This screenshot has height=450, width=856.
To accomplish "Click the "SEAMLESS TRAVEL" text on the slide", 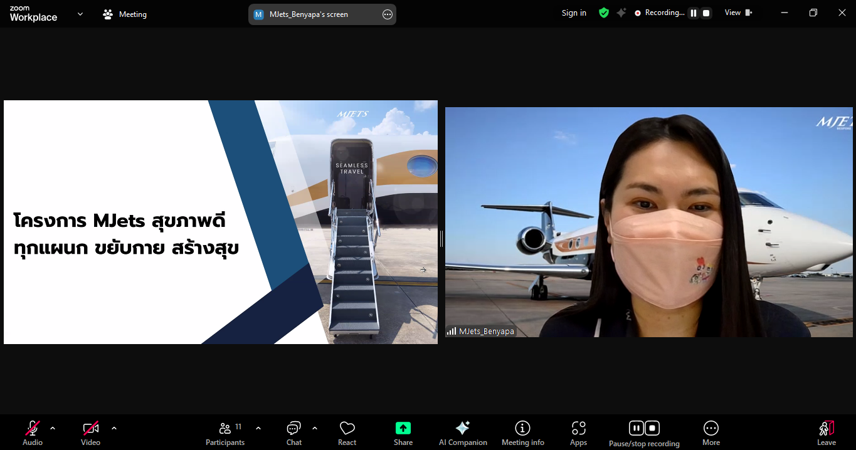I will 352,169.
